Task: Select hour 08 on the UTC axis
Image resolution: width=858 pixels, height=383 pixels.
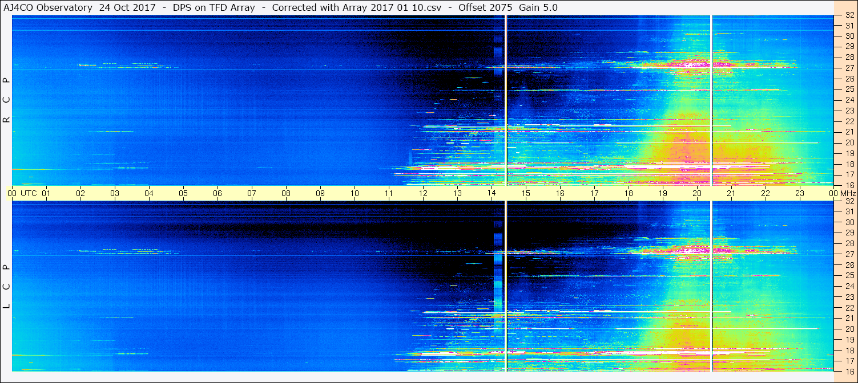Action: click(286, 193)
